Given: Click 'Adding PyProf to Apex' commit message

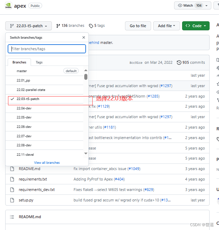Looking at the screenshot, I should point(93,179).
